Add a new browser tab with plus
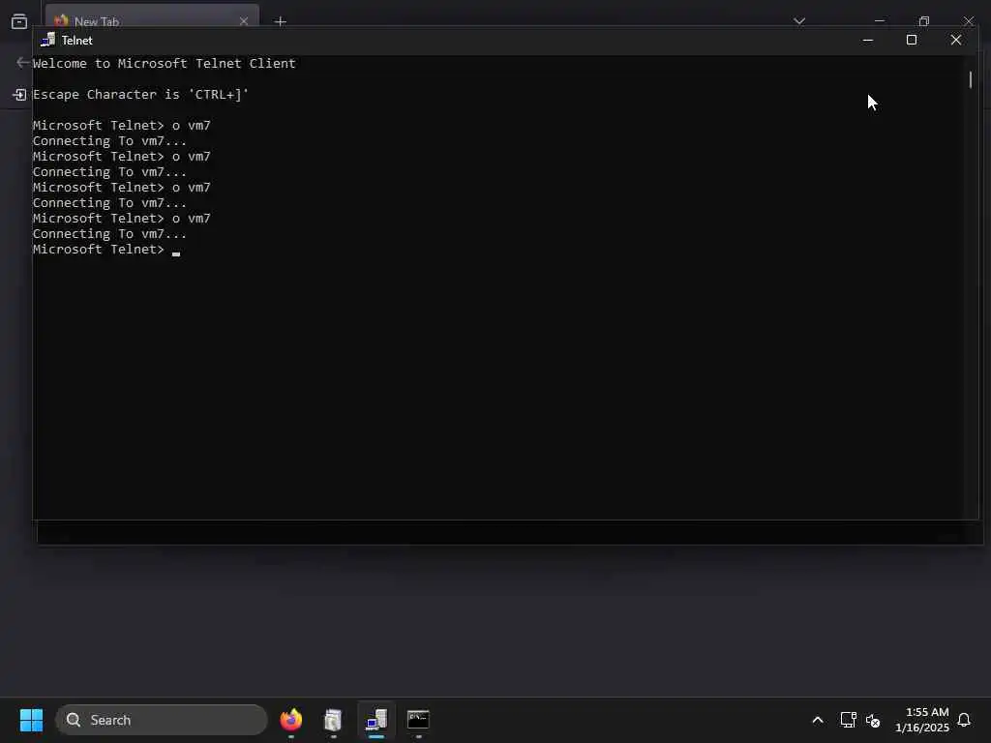 [281, 21]
